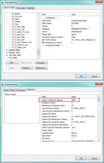Confirm with OK in upper dialog
The image size is (104, 163).
pos(81,76)
